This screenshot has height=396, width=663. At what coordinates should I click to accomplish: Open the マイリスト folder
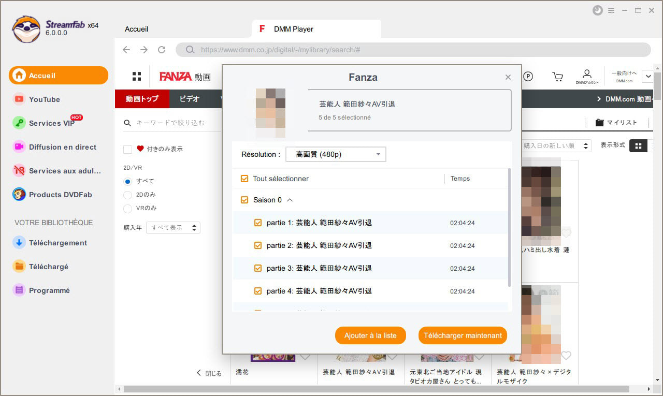pyautogui.click(x=616, y=123)
